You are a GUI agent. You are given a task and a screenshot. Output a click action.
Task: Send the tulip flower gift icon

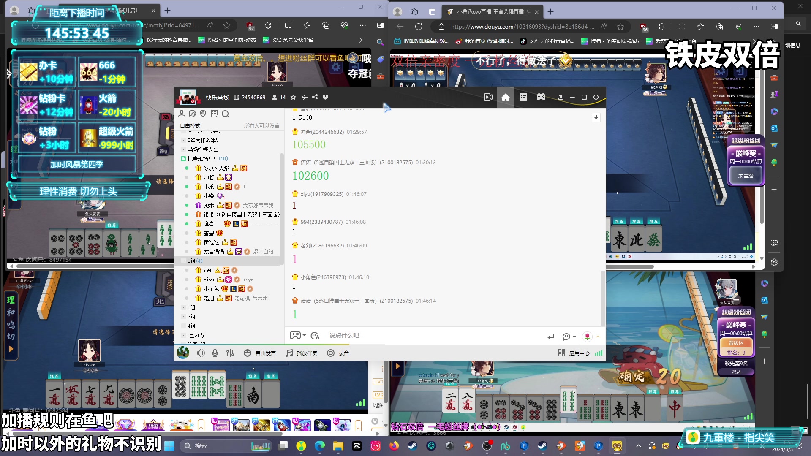587,337
